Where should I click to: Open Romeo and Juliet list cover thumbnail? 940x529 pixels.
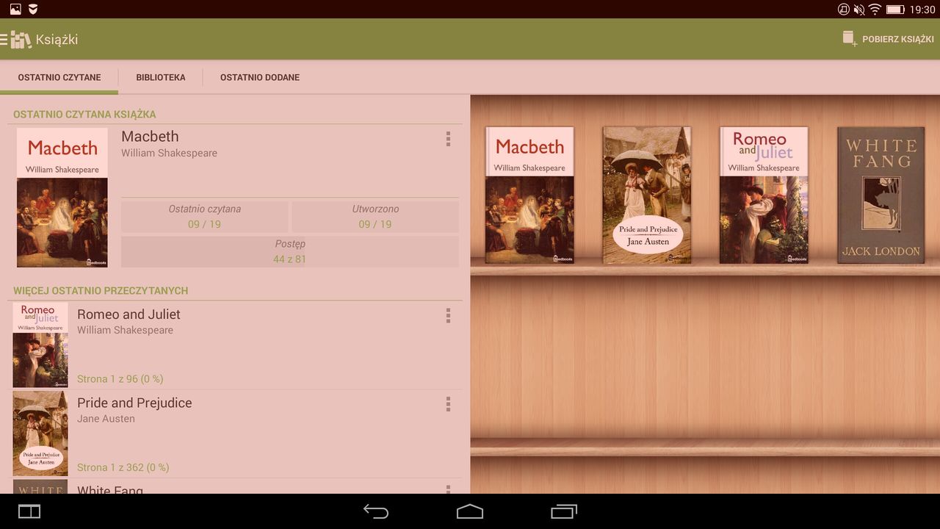[40, 345]
